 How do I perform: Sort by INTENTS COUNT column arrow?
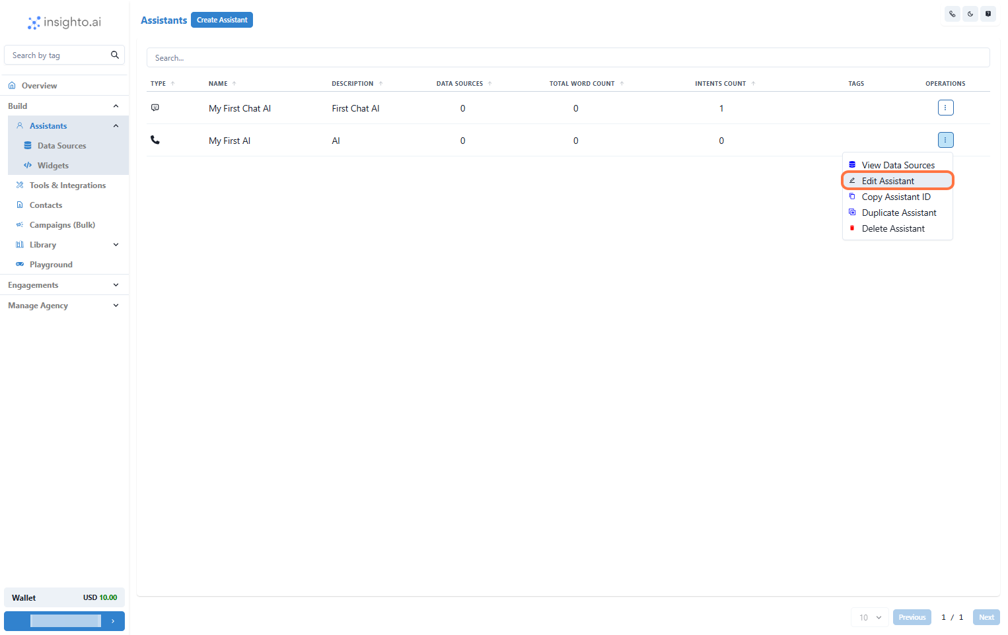tap(754, 83)
